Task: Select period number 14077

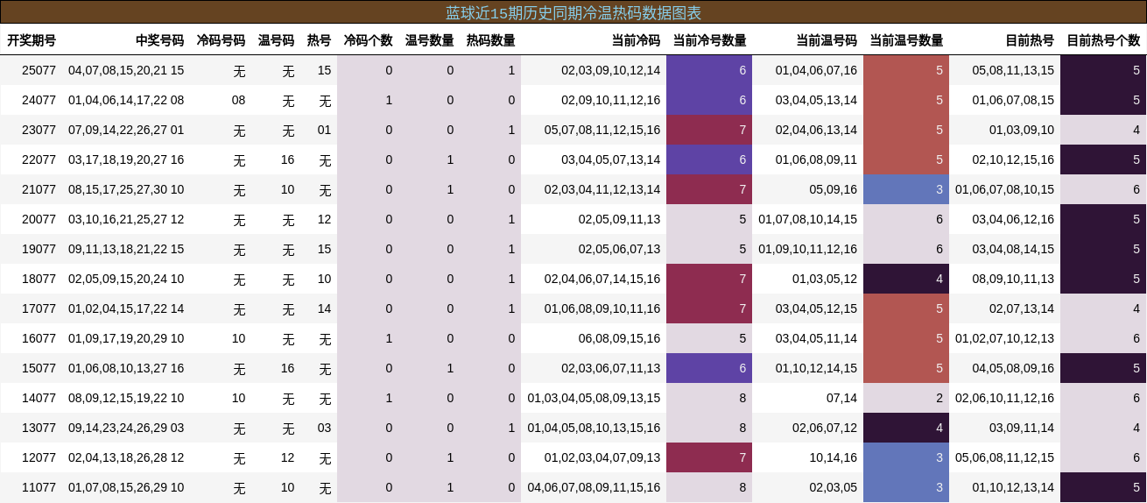Action: click(39, 398)
